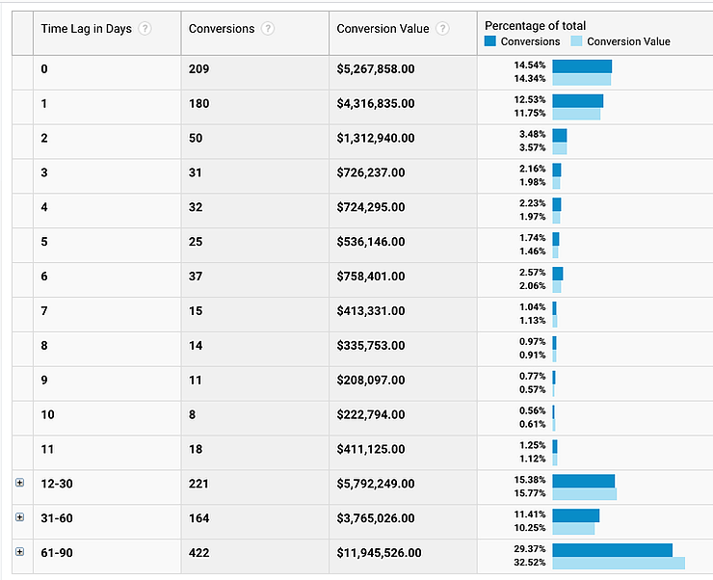Click the dark blue Conversions legend swatch

pyautogui.click(x=490, y=41)
